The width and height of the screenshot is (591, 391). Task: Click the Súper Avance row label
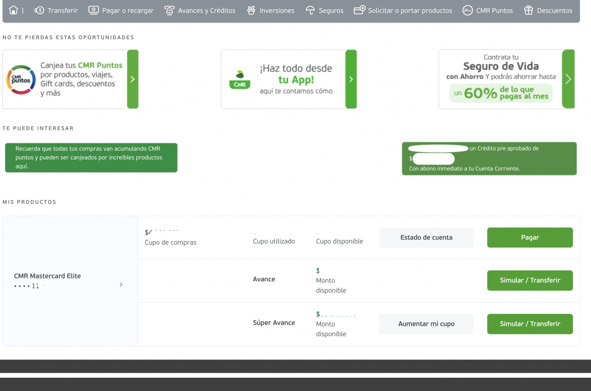pos(274,322)
